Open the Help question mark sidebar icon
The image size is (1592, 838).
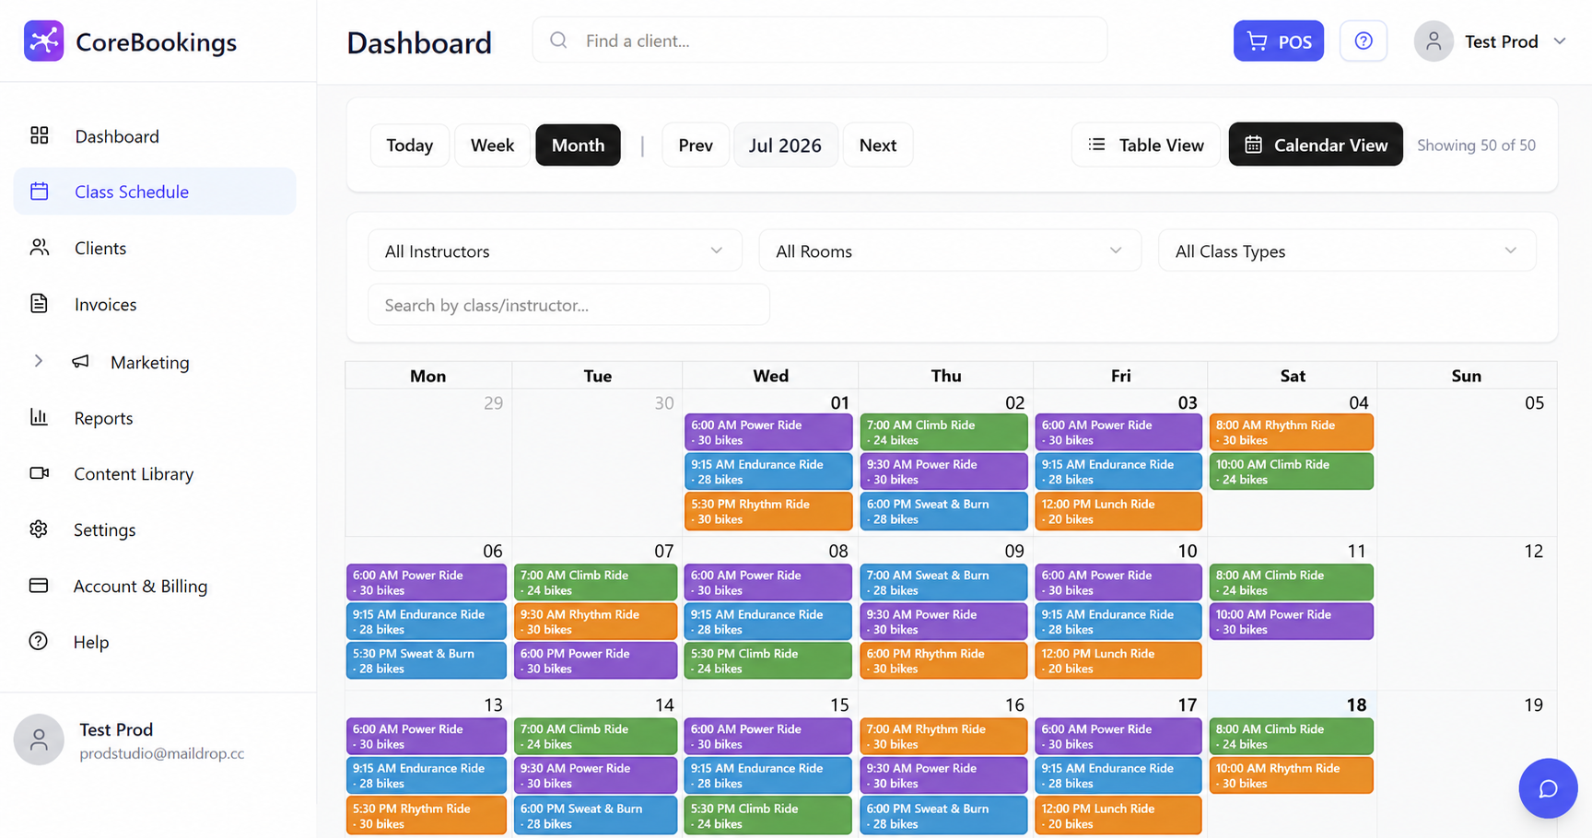tap(39, 642)
